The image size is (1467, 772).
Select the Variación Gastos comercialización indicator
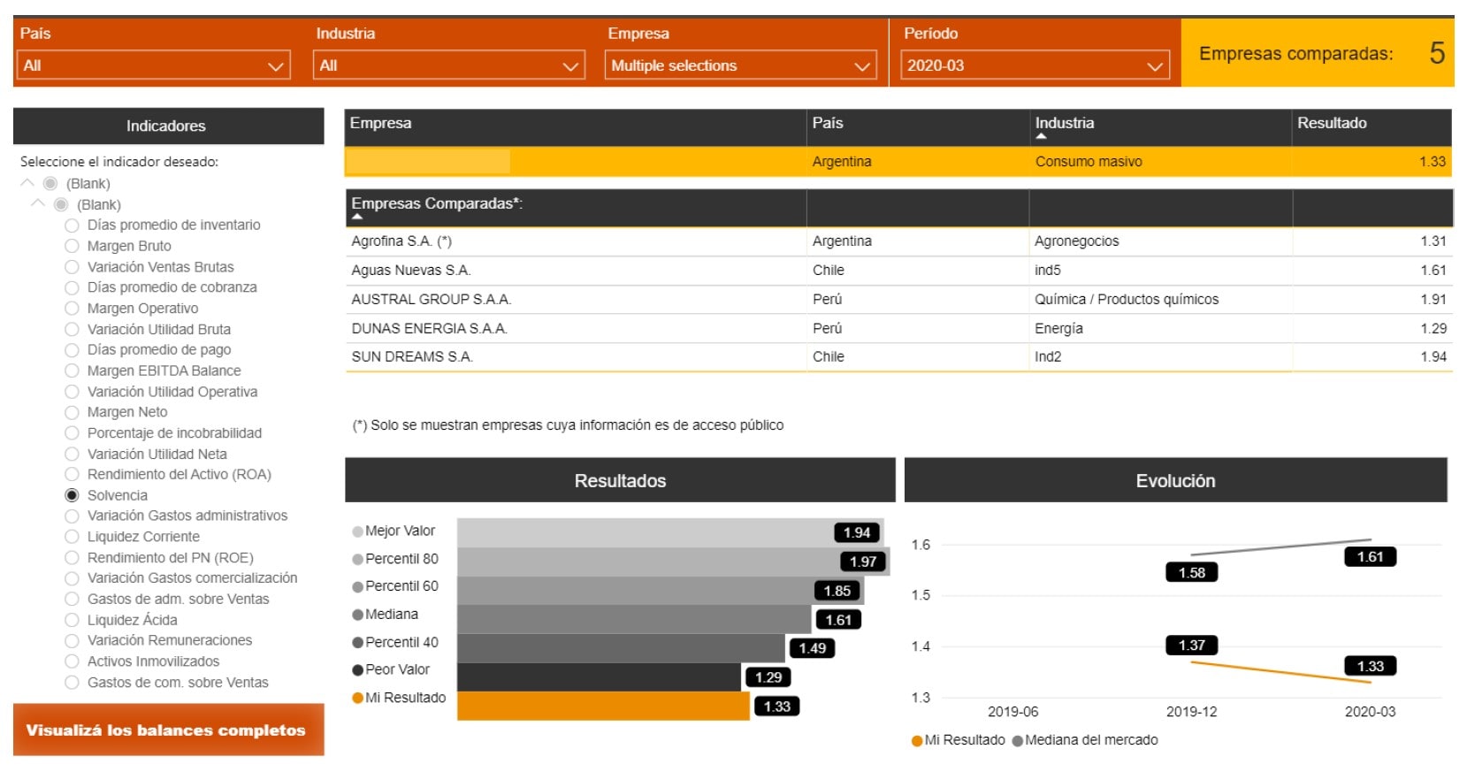pos(73,578)
